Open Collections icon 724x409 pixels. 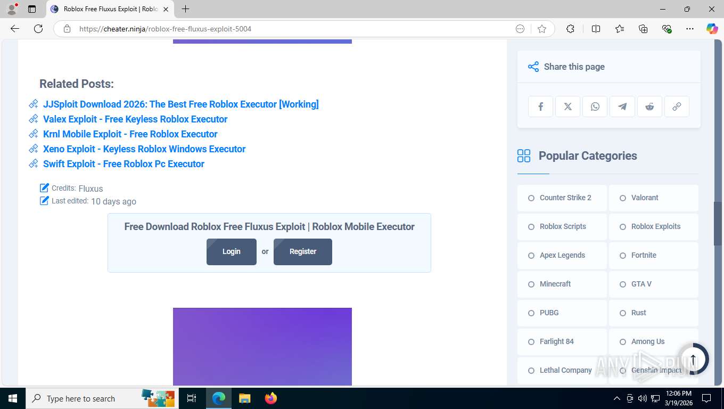pos(643,29)
